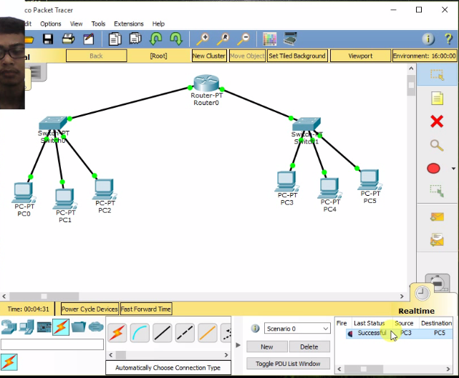
Task: Click the green Undo arrow
Action: [x=155, y=39]
